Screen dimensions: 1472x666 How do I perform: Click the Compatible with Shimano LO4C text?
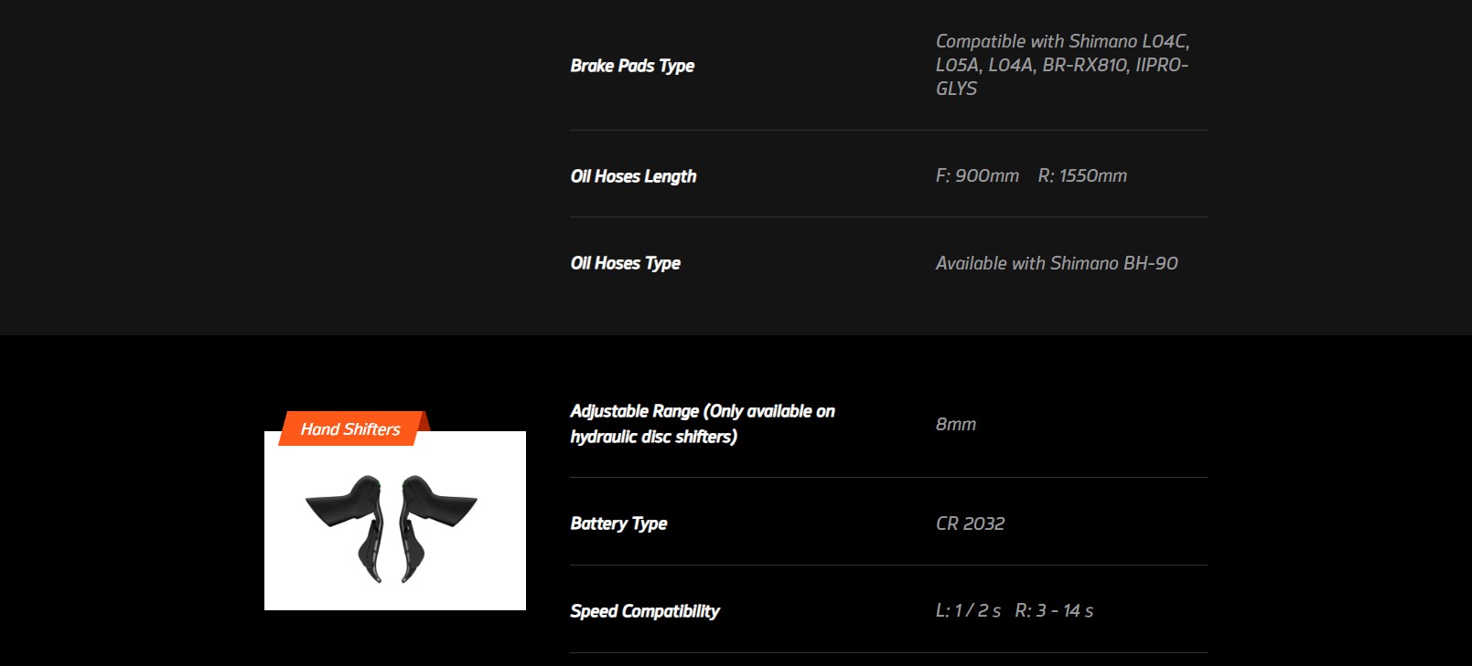[x=1061, y=41]
